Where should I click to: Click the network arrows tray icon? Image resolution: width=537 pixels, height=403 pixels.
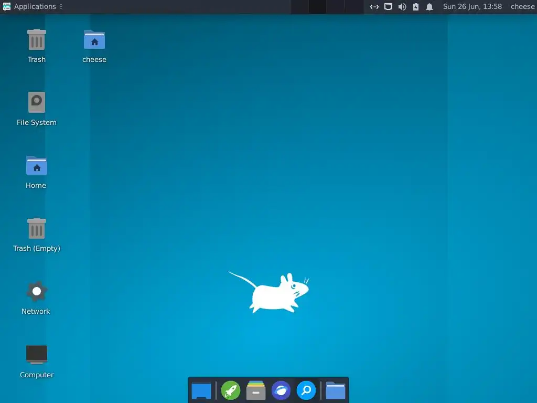pyautogui.click(x=374, y=6)
